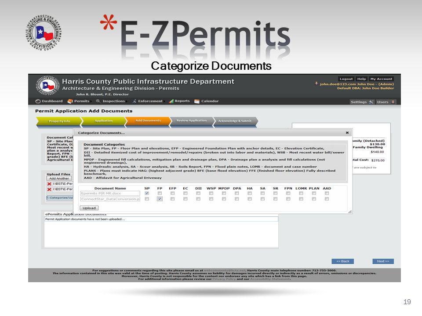Screen dimensions: 422x316
Task: Click dialog resize grip at bottom corner
Action: (x=349, y=212)
